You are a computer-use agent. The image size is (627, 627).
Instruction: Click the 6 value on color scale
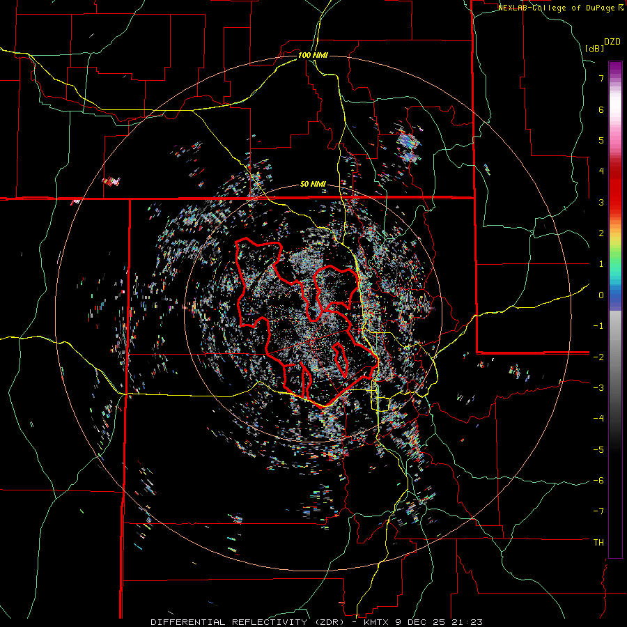coord(601,109)
